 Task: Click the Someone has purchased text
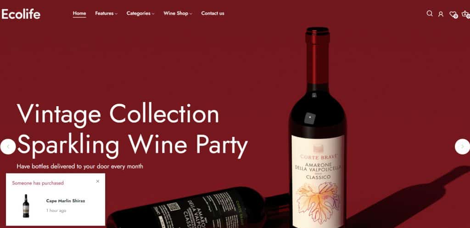38,183
